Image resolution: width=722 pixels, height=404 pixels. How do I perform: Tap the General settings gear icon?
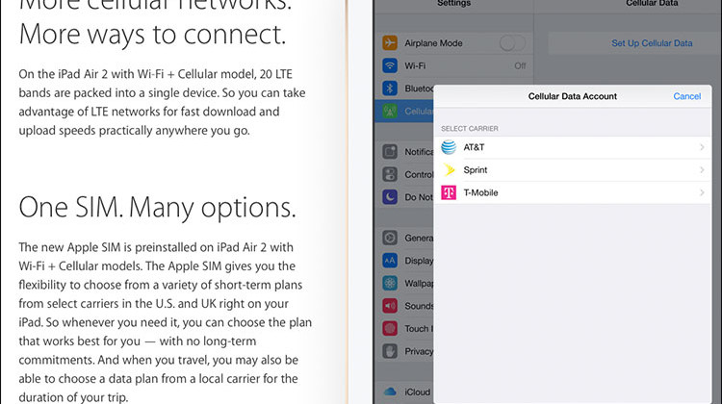click(x=391, y=238)
